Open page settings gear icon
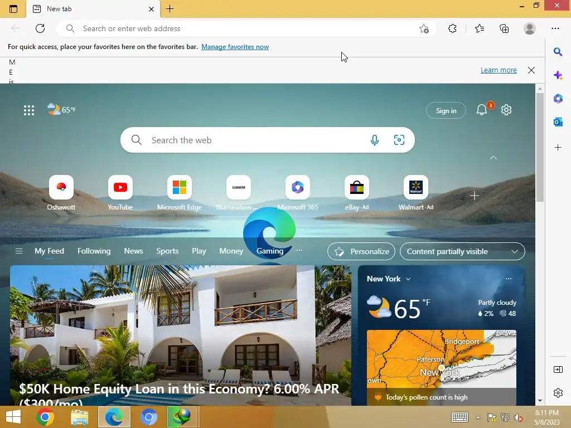Image resolution: width=571 pixels, height=428 pixels. click(506, 110)
